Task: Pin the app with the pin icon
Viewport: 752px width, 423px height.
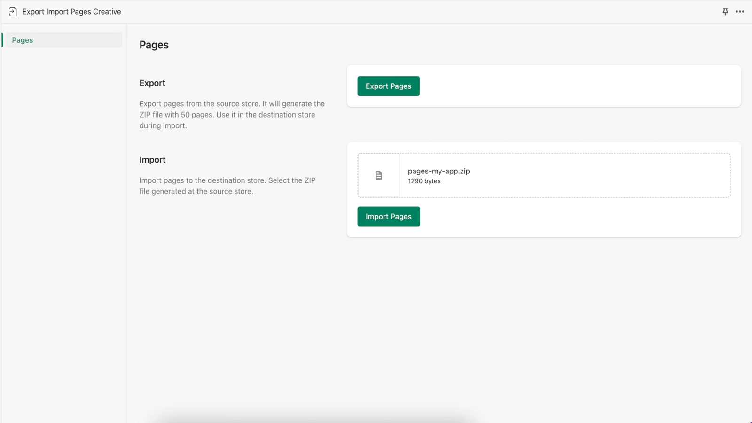Action: coord(725,11)
